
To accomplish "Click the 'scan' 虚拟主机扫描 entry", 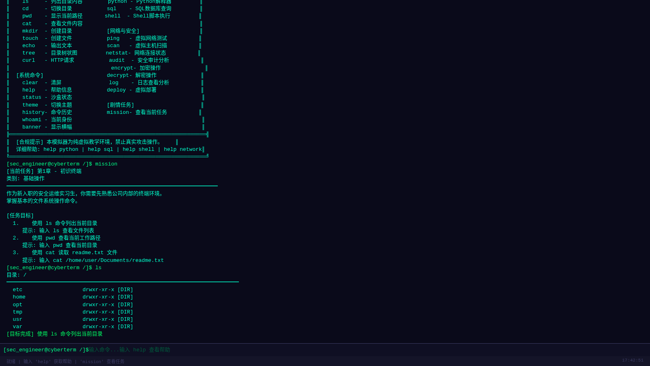I will pos(137,46).
